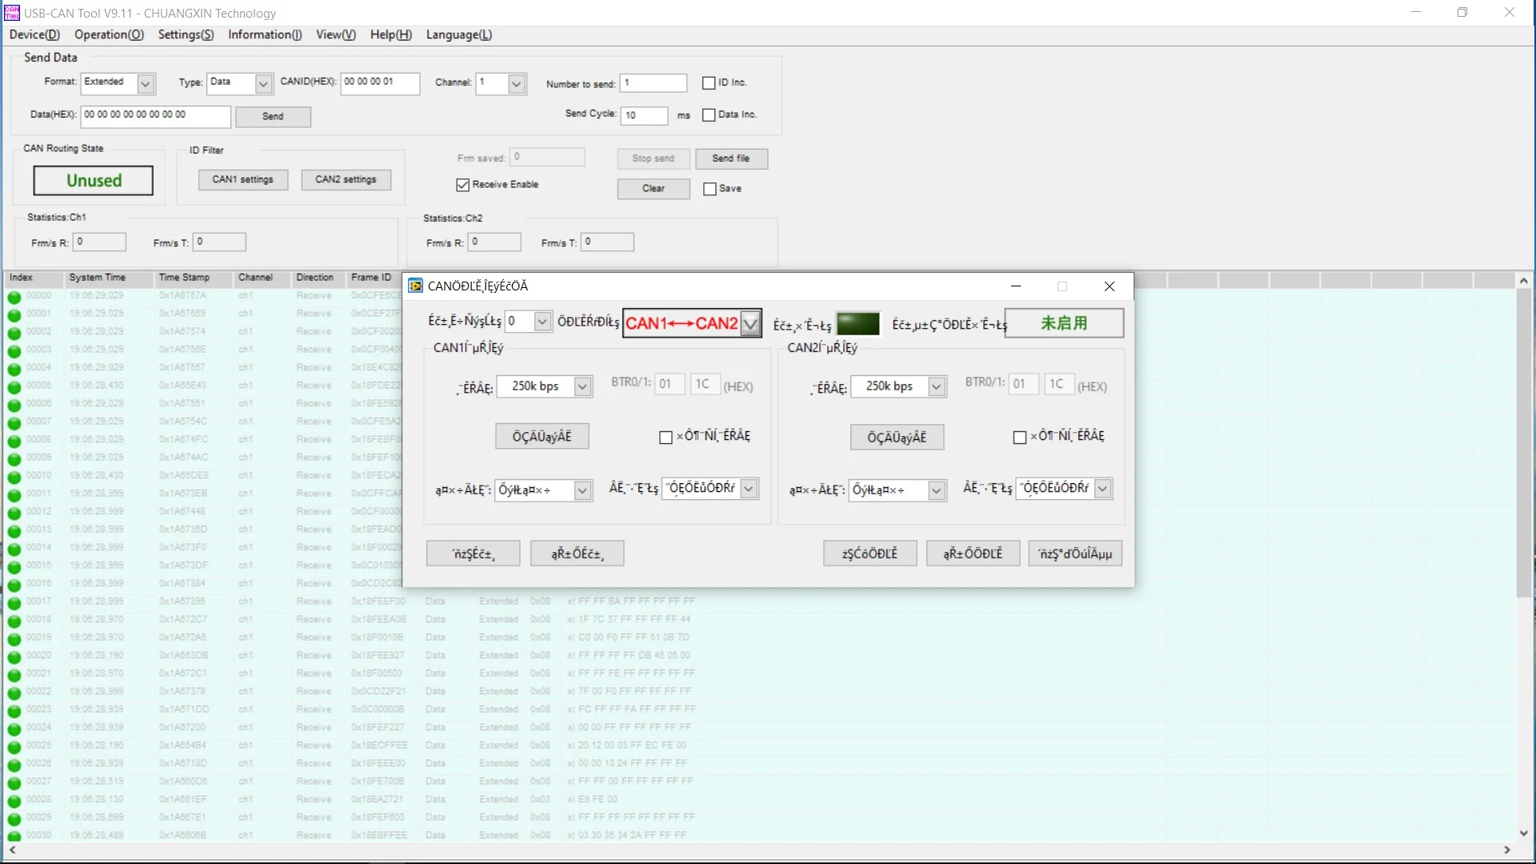Image resolution: width=1536 pixels, height=864 pixels.
Task: Click the USB-CAN Tool title bar icon
Action: click(12, 13)
